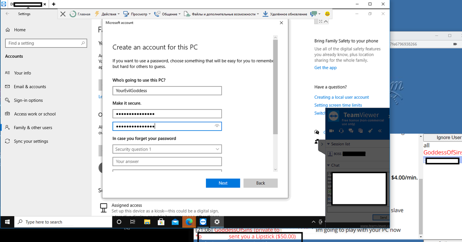462x242 pixels.
Task: Open TeamViewer chat bubbles icon
Action: click(351, 131)
